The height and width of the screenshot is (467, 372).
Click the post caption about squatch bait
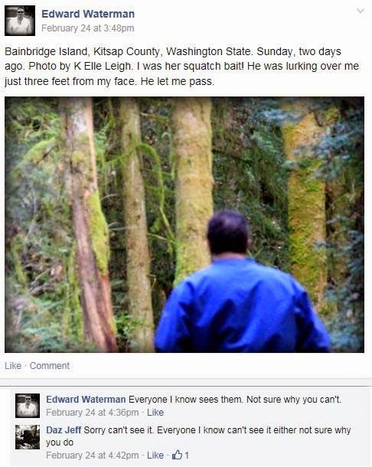point(182,66)
